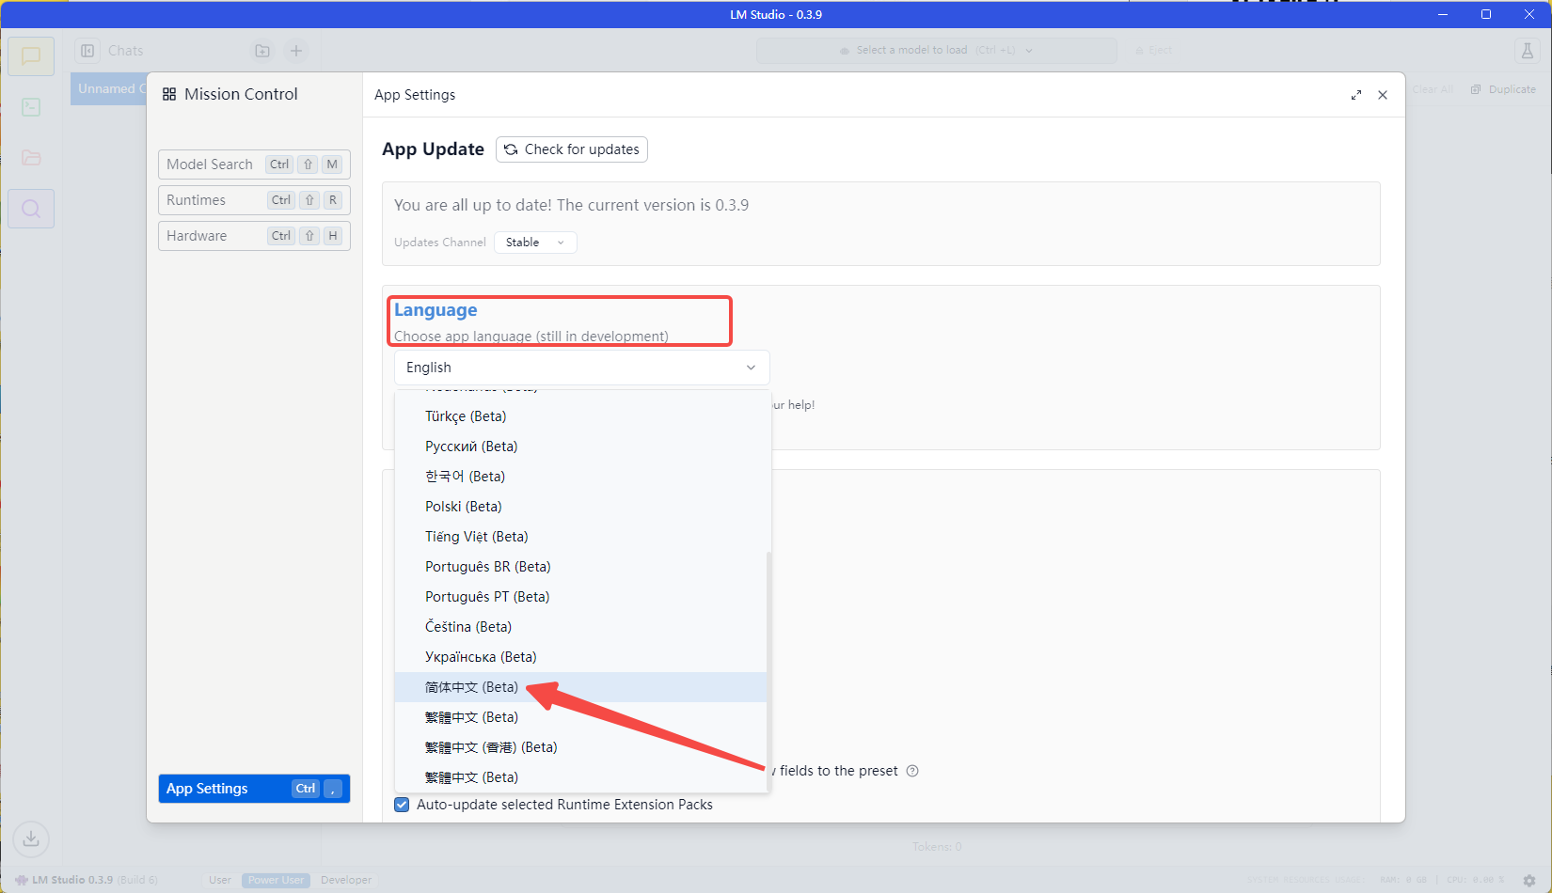1552x893 pixels.
Task: Choose Português BR (Beta) language
Action: (580, 567)
